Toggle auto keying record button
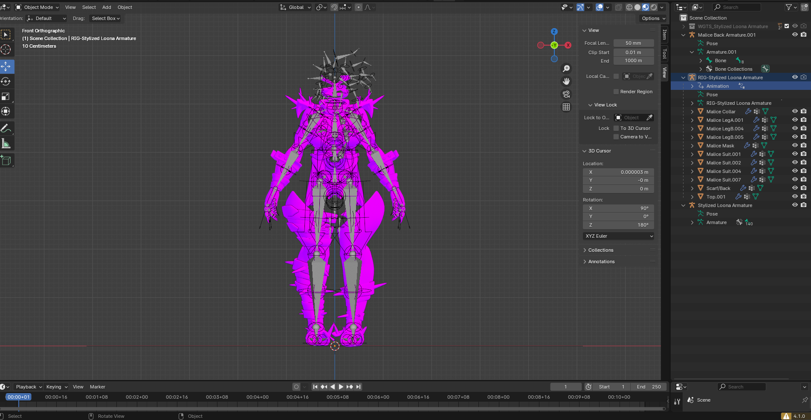Image resolution: width=811 pixels, height=420 pixels. point(296,387)
